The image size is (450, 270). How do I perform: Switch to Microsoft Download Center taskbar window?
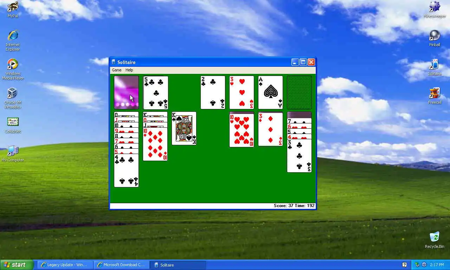pyautogui.click(x=121, y=265)
